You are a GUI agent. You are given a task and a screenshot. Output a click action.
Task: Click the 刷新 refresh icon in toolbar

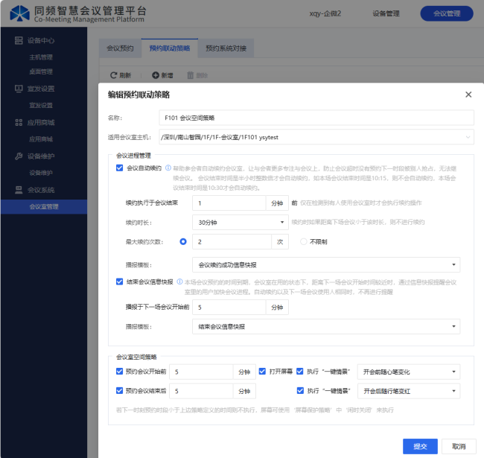[x=114, y=75]
